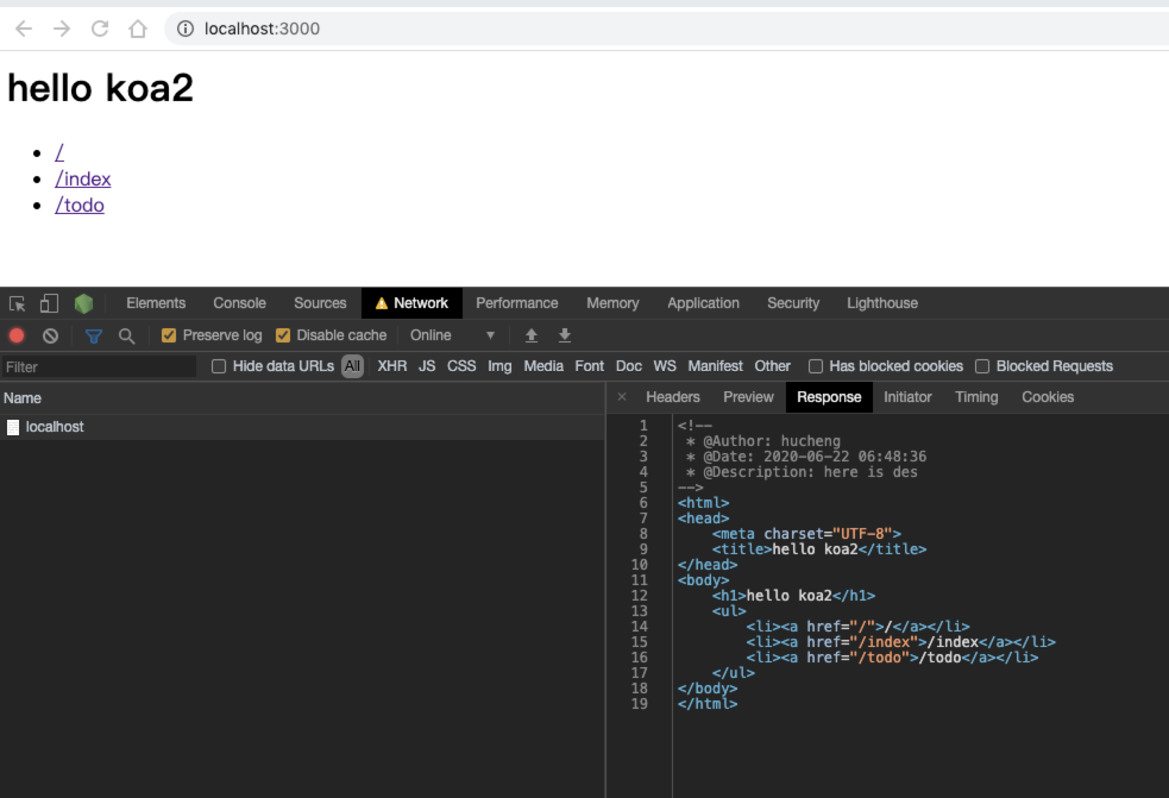Filter requests by XHR
This screenshot has width=1169, height=798.
point(392,366)
